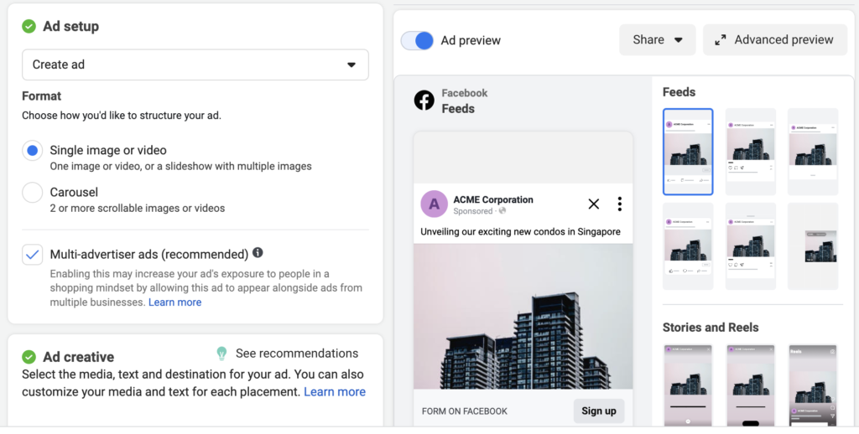Select the second Stories and Reels thumbnail
859x434 pixels.
(x=751, y=385)
